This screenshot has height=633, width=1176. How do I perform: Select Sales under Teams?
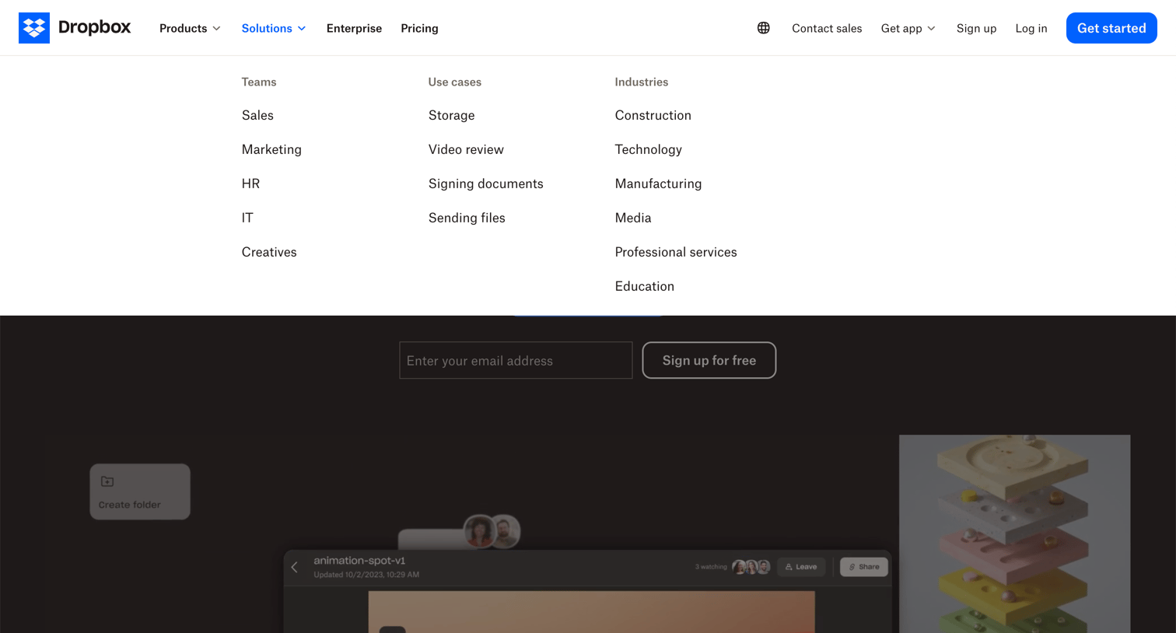257,115
